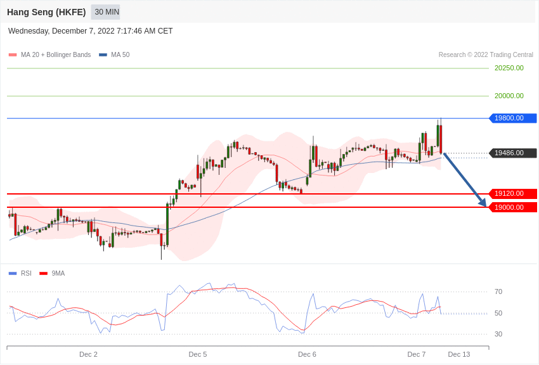This screenshot has height=365, width=539.
Task: Click the Dec 6 date label
Action: pos(307,354)
